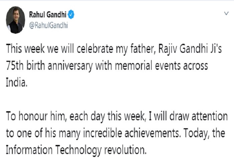The height and width of the screenshot is (167, 234).
Task: Click the words "Today, the" in tweet
Action: pos(204,133)
